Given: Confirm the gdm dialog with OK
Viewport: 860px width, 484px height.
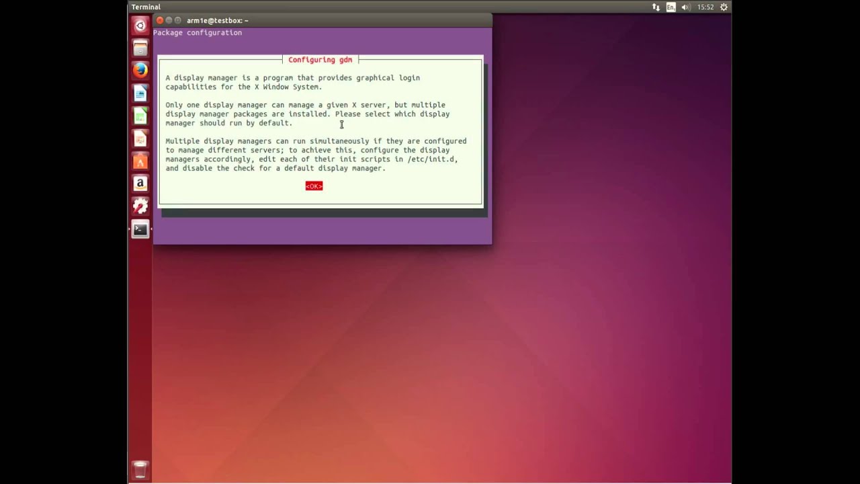Looking at the screenshot, I should point(314,186).
